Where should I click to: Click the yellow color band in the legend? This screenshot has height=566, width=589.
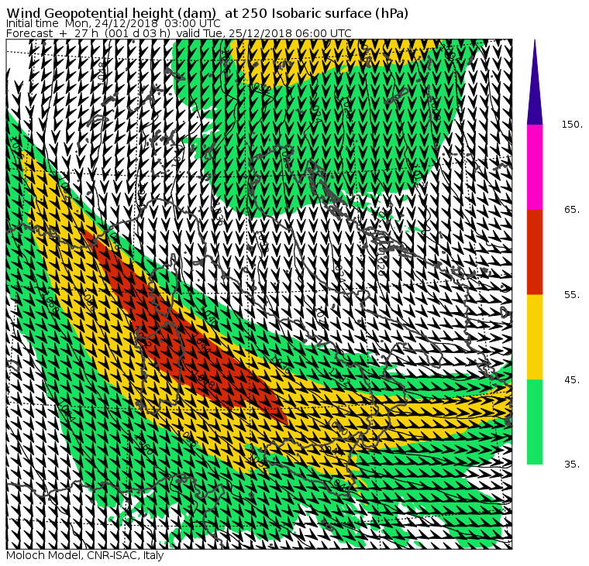(535, 337)
